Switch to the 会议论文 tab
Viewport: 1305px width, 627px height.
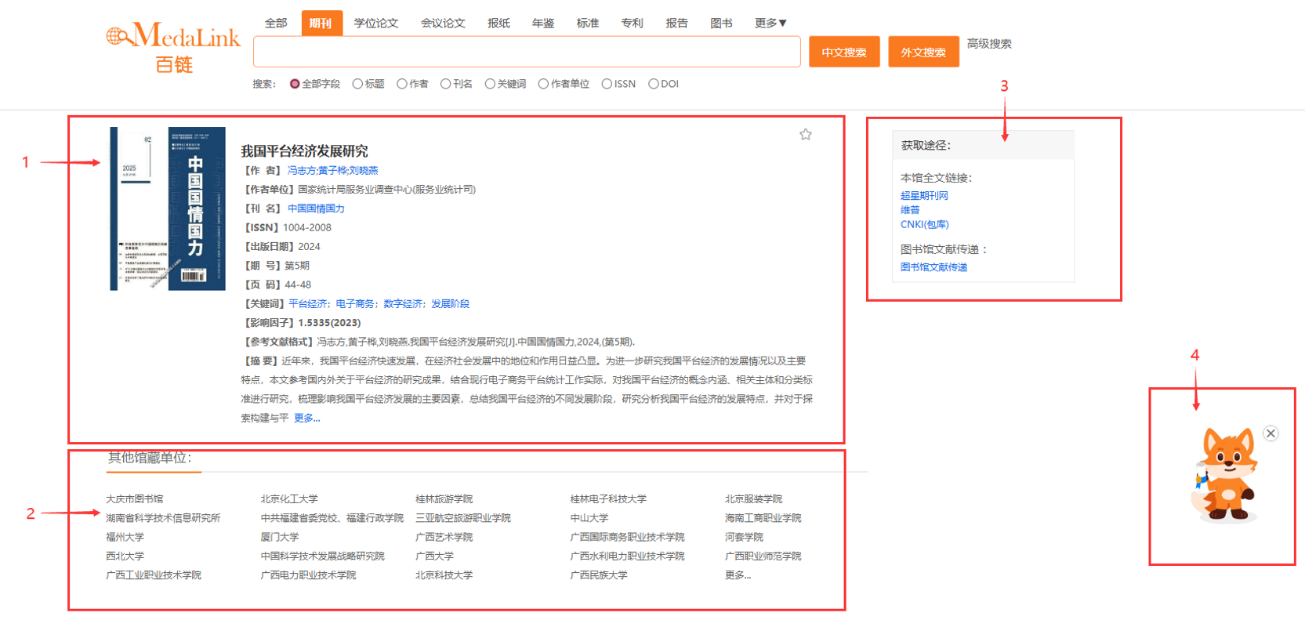[x=443, y=24]
